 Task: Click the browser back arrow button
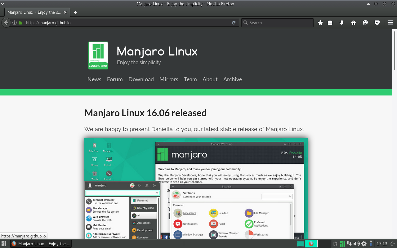coord(6,23)
